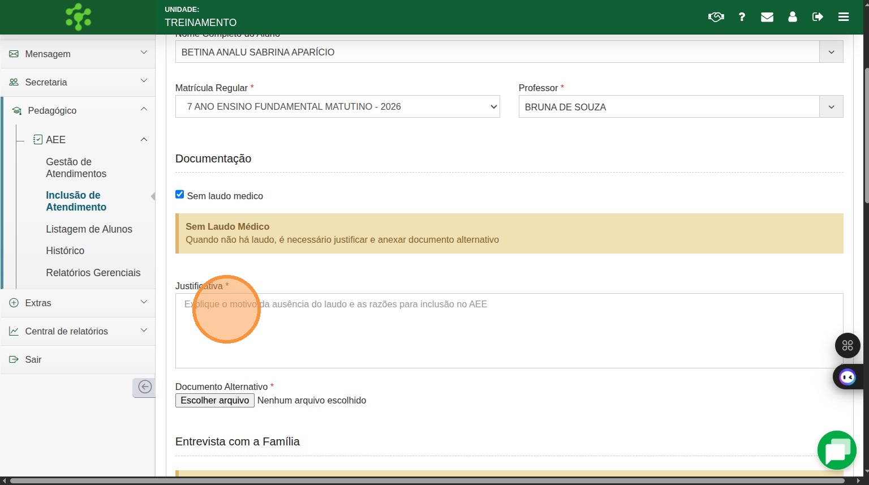The image size is (869, 485).
Task: Expand the Extras menu chevron
Action: pos(144,302)
